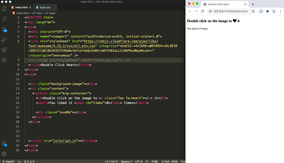Change the LF end-of-line setting
Screen dimensions: 284x163
click(x=147, y=162)
